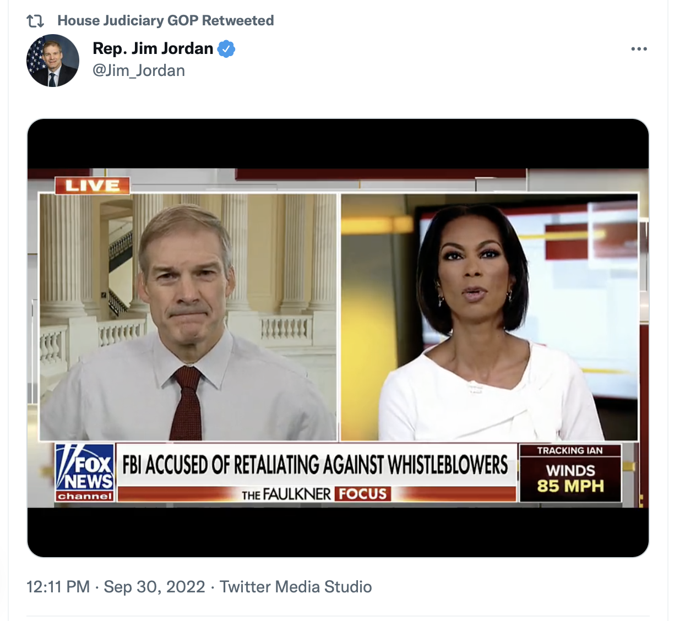Click the @Jim_Jordan handle
Viewport: 674px width, 621px height.
[x=139, y=71]
